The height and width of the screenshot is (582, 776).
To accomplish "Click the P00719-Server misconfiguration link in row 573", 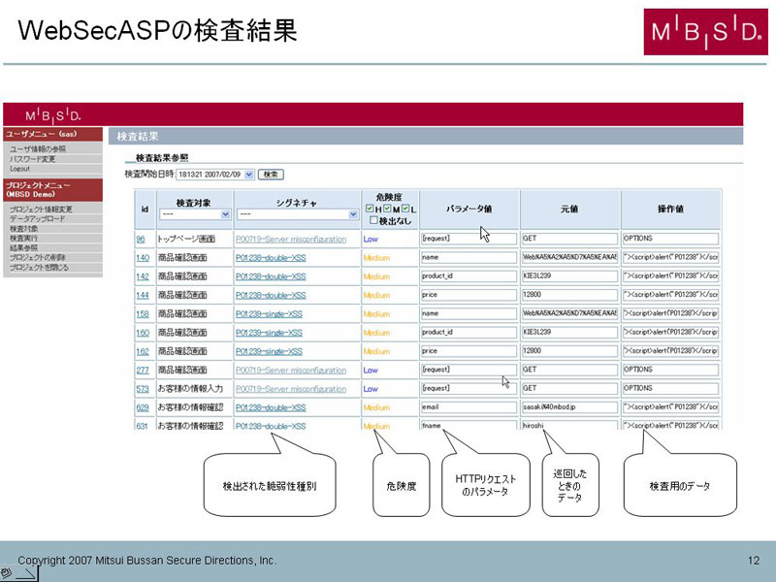I will click(291, 389).
